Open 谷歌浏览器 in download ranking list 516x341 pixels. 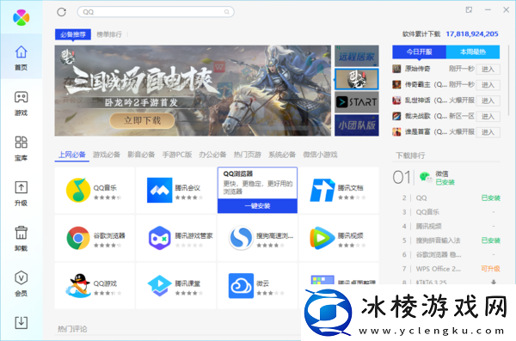click(x=439, y=254)
